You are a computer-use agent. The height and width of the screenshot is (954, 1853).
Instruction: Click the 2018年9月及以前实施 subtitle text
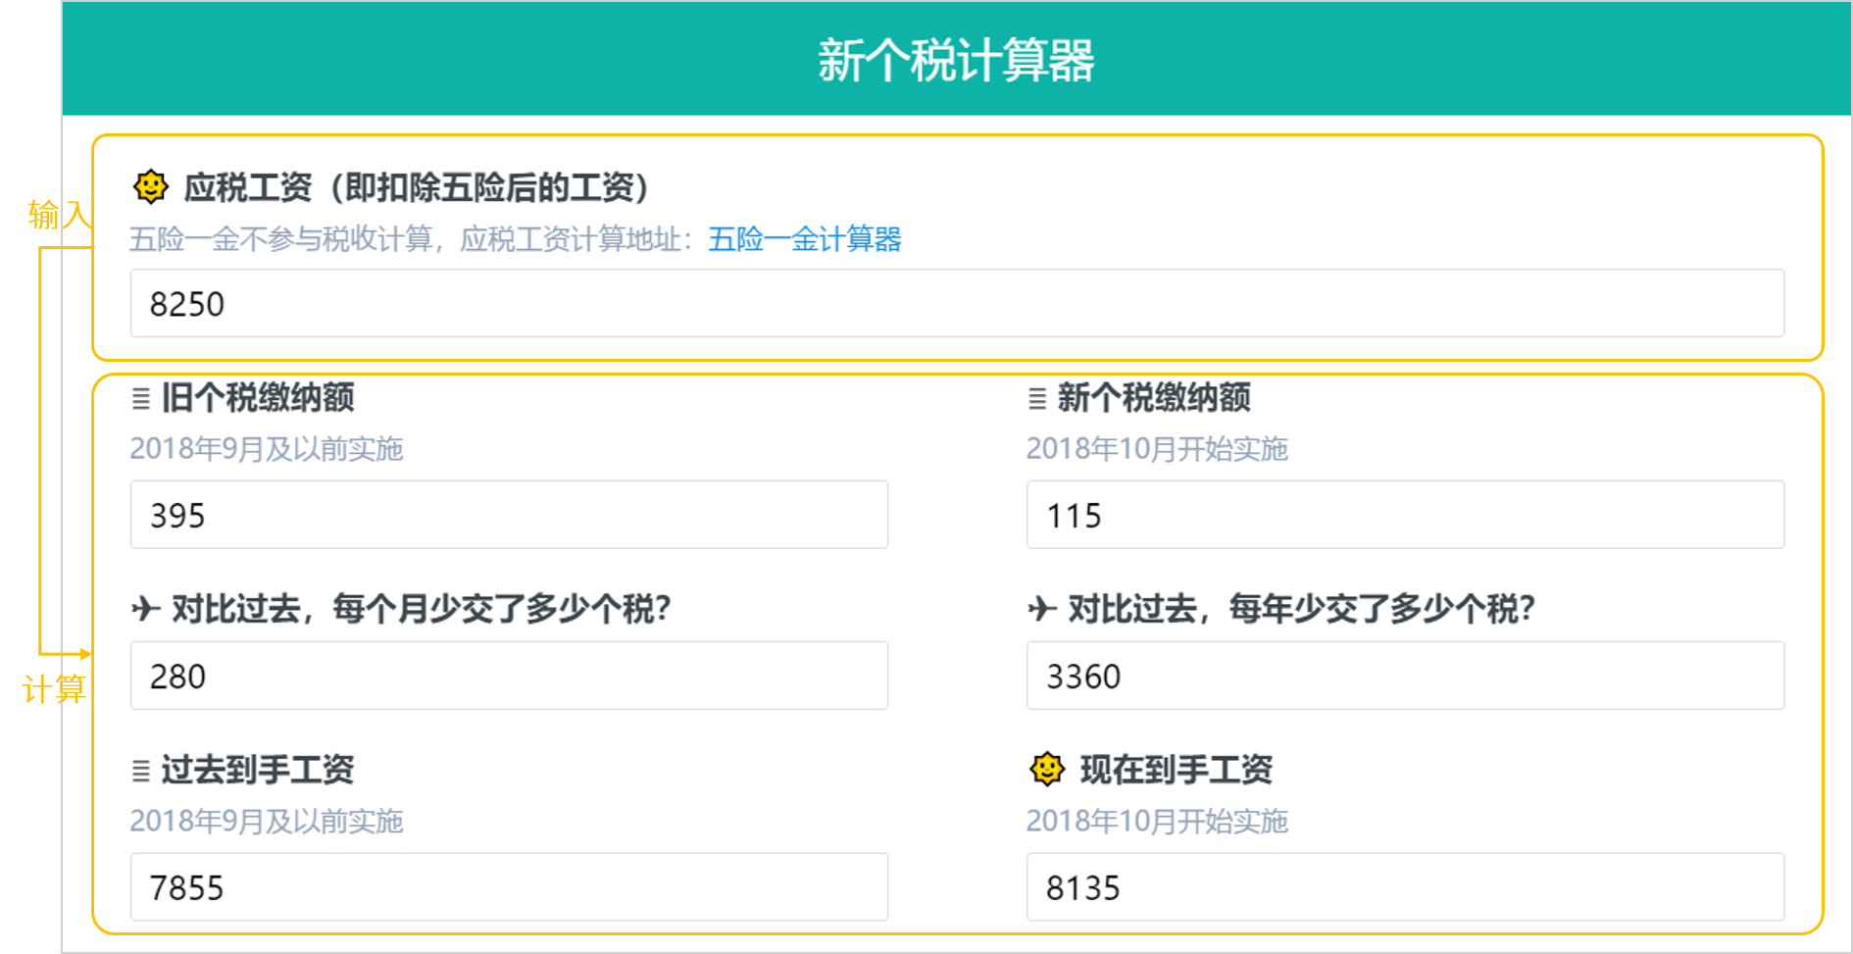click(268, 449)
